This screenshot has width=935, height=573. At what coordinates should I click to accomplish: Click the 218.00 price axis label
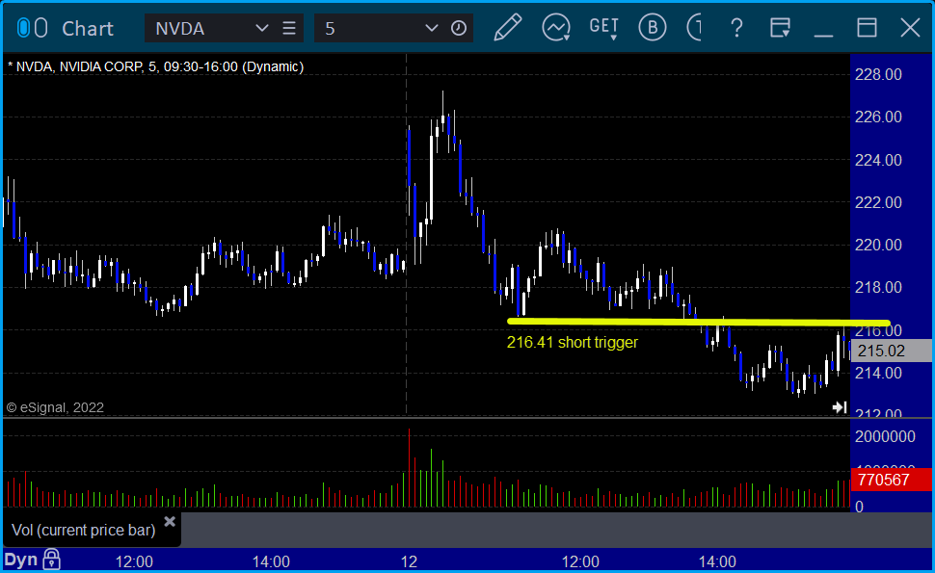878,287
